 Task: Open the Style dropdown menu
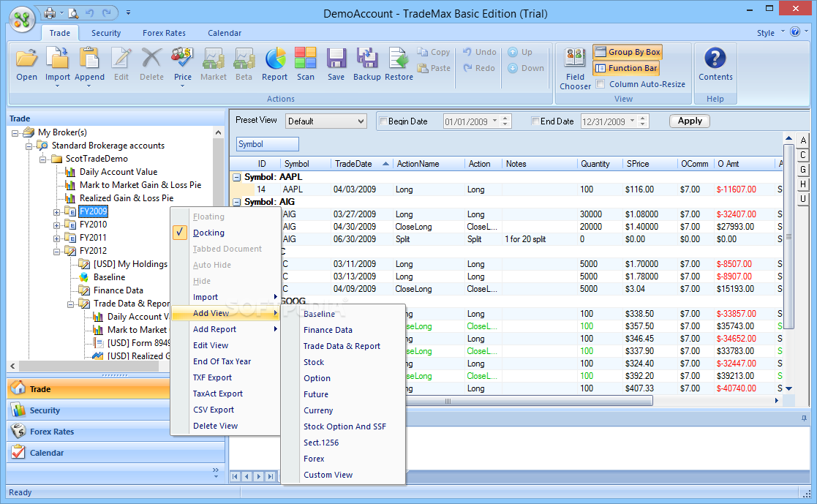click(x=771, y=32)
